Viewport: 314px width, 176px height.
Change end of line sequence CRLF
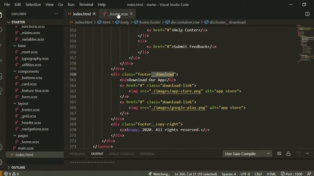tap(258, 174)
